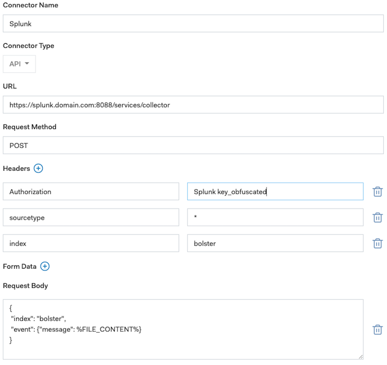Viewport: 387px width, 365px height.
Task: Click the Authorization header name field
Action: [x=91, y=191]
